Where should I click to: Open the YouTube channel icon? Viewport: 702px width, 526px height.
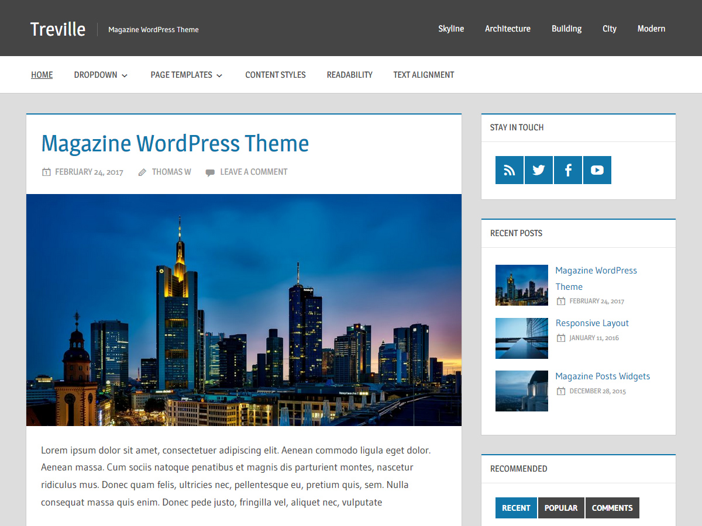(597, 169)
